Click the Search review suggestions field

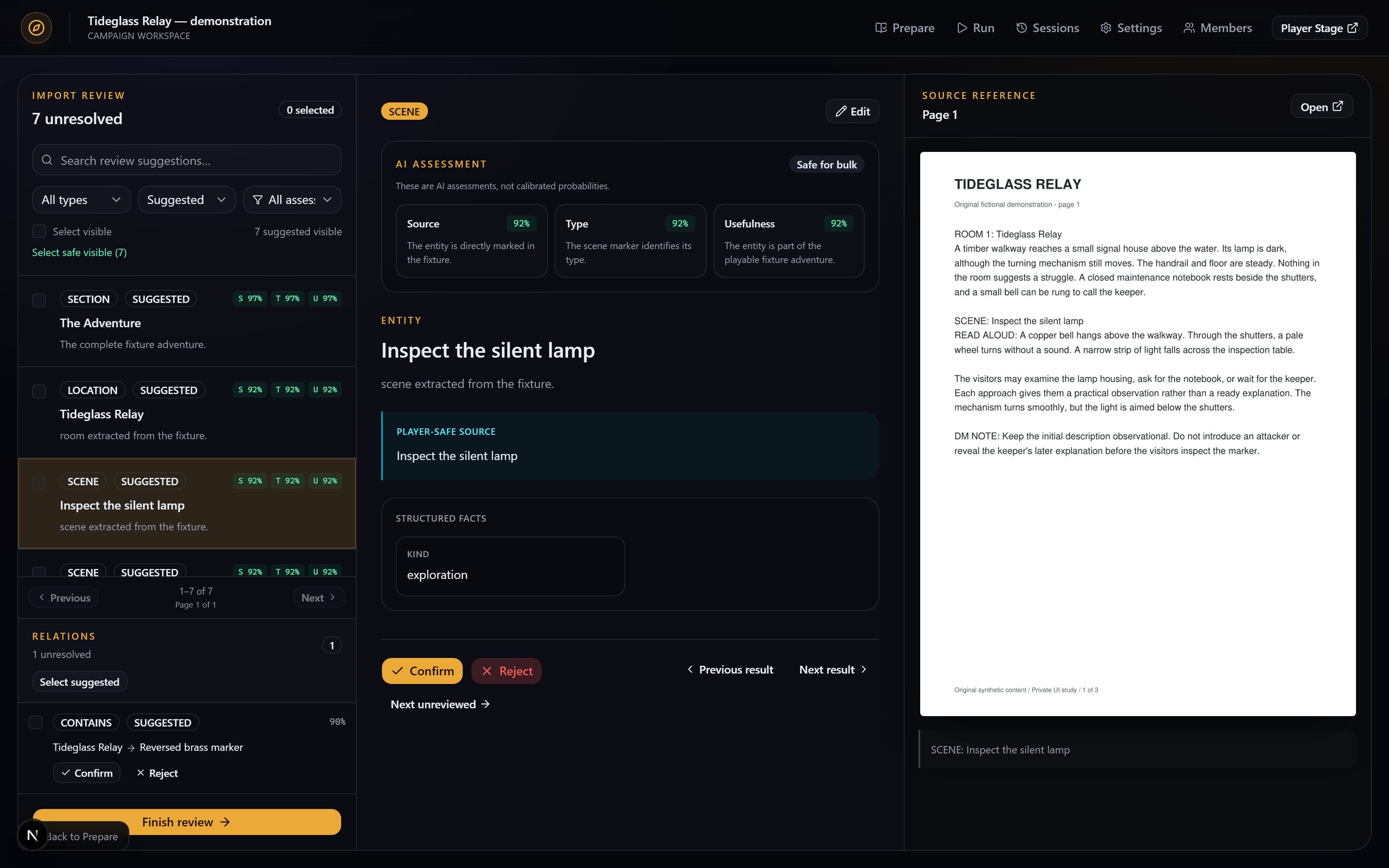click(x=187, y=160)
